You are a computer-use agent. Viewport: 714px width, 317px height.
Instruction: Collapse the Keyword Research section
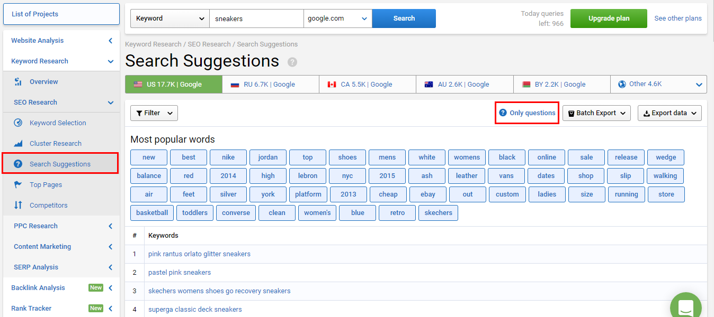pyautogui.click(x=111, y=61)
